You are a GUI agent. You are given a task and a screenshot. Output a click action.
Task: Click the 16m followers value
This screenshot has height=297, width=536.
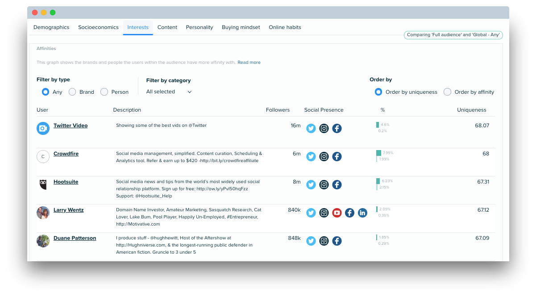pos(295,125)
